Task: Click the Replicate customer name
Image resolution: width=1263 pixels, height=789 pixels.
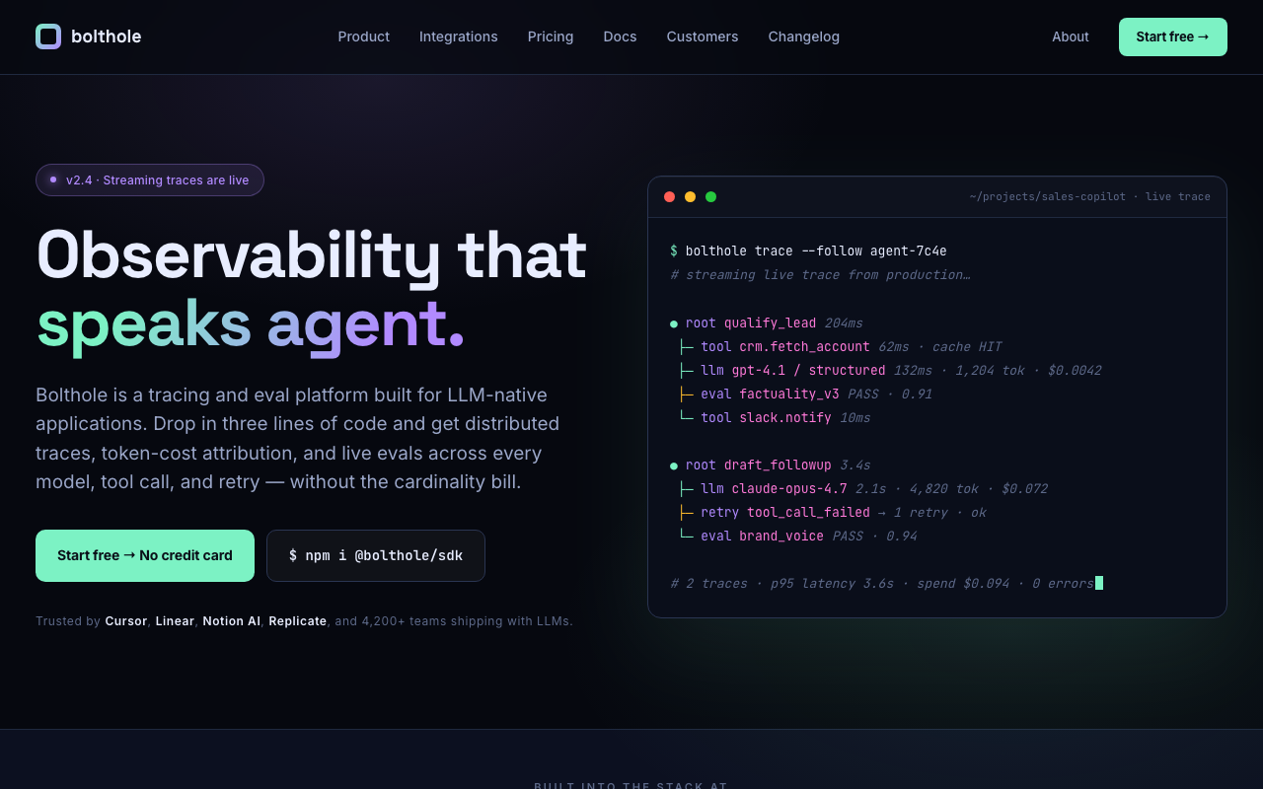Action: point(298,621)
